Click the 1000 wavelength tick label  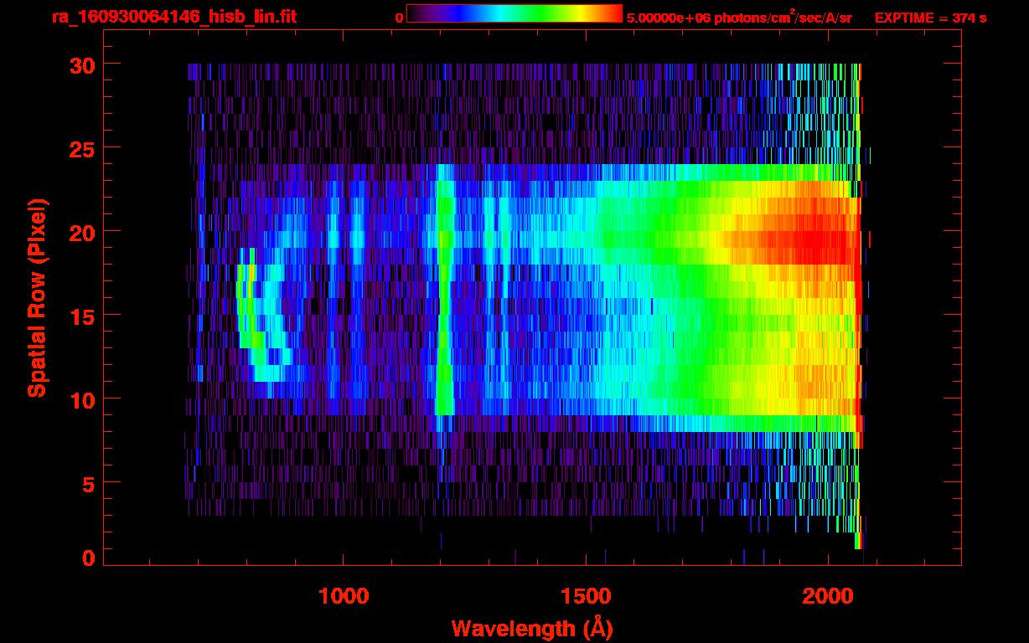pos(344,596)
